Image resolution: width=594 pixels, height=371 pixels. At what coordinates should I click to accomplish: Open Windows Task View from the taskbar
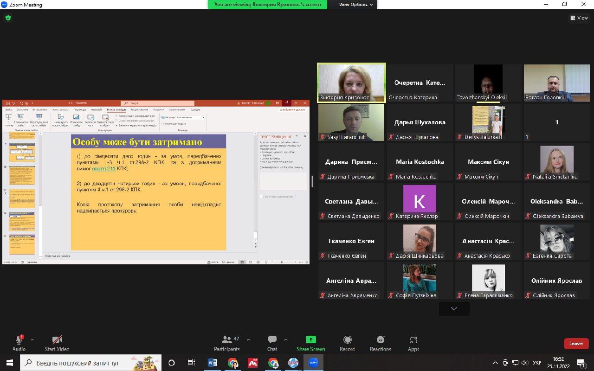(x=191, y=363)
